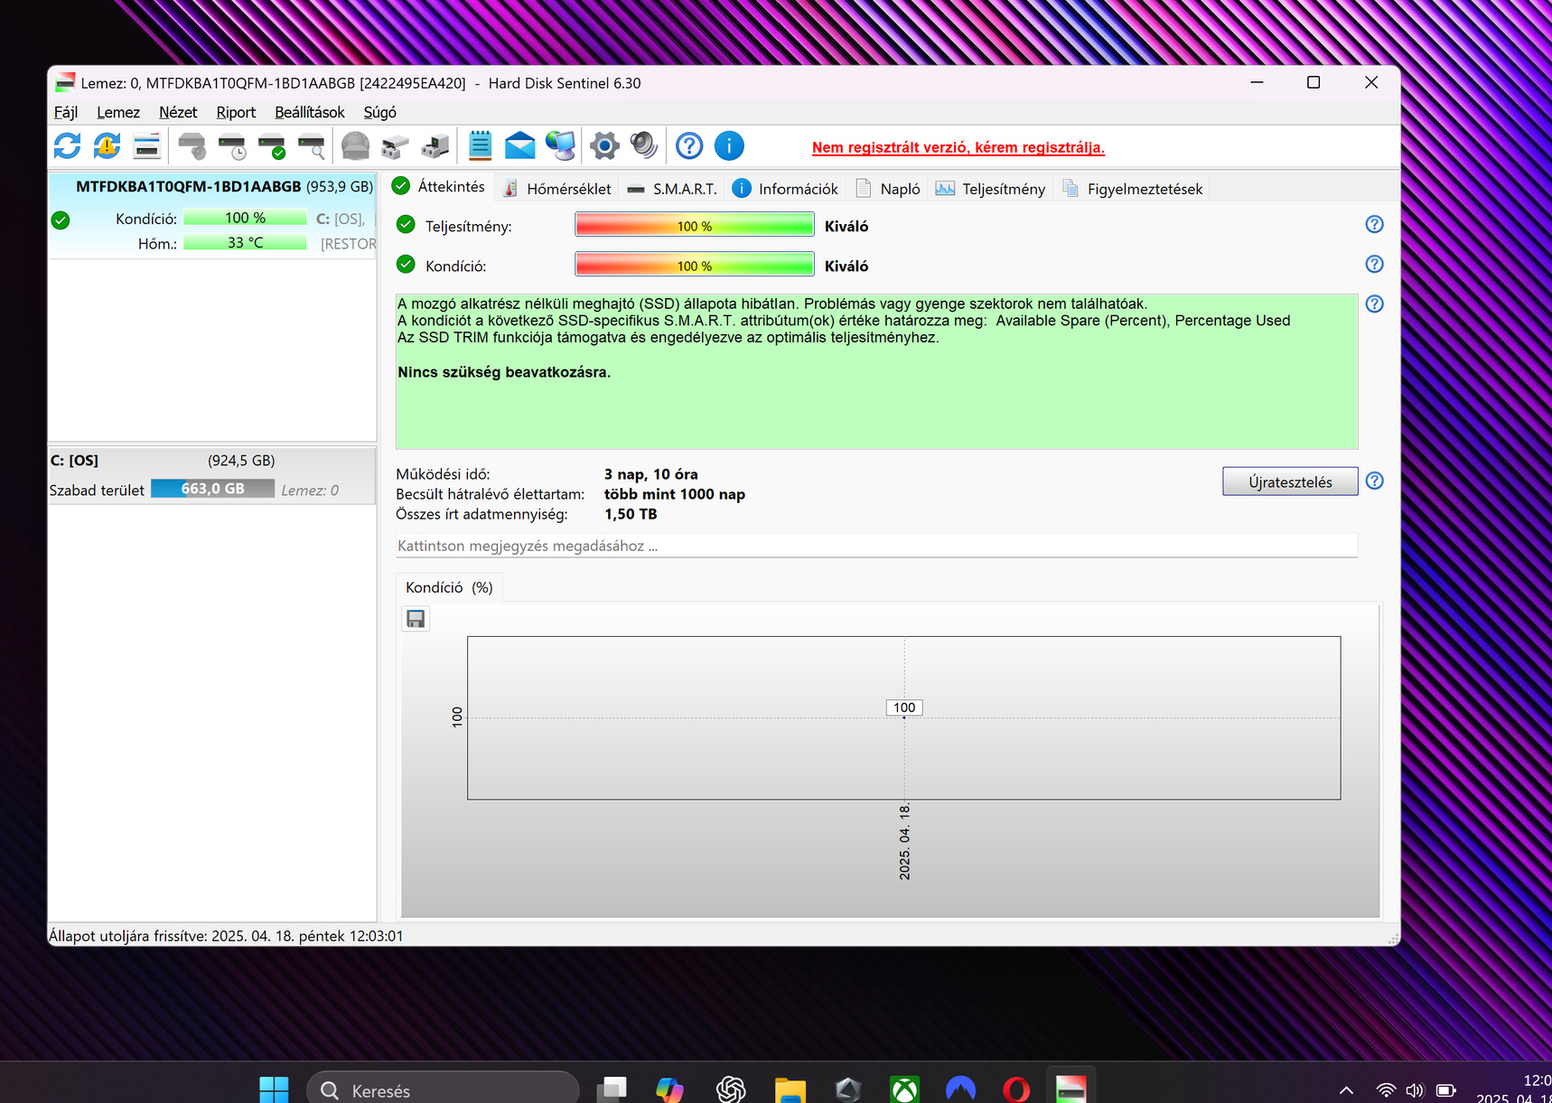Click the disk with magnifier toolbar icon

pos(312,145)
